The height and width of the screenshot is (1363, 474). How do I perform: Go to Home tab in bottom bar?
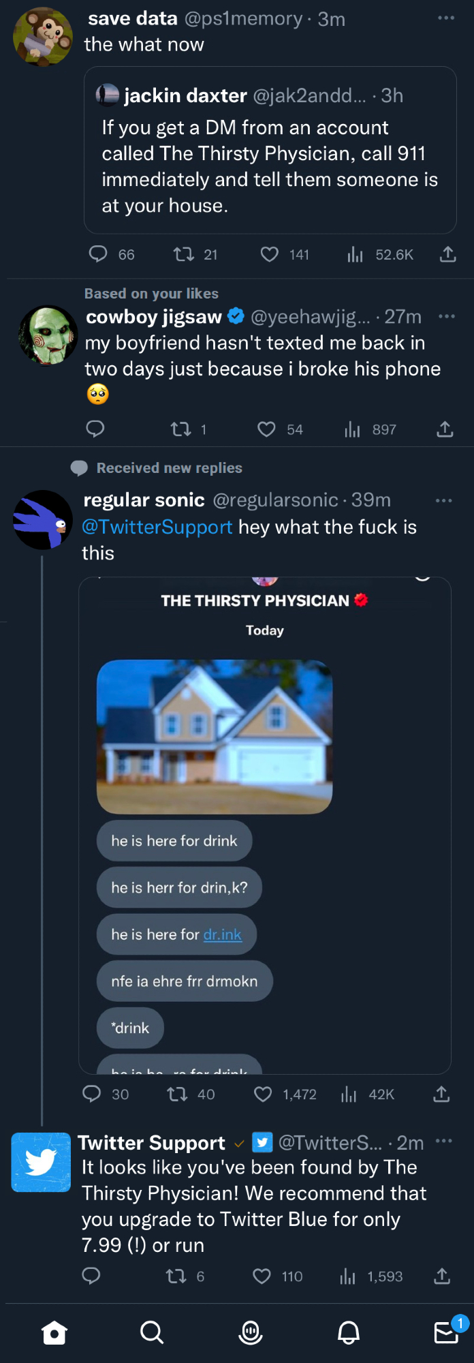point(54,1332)
